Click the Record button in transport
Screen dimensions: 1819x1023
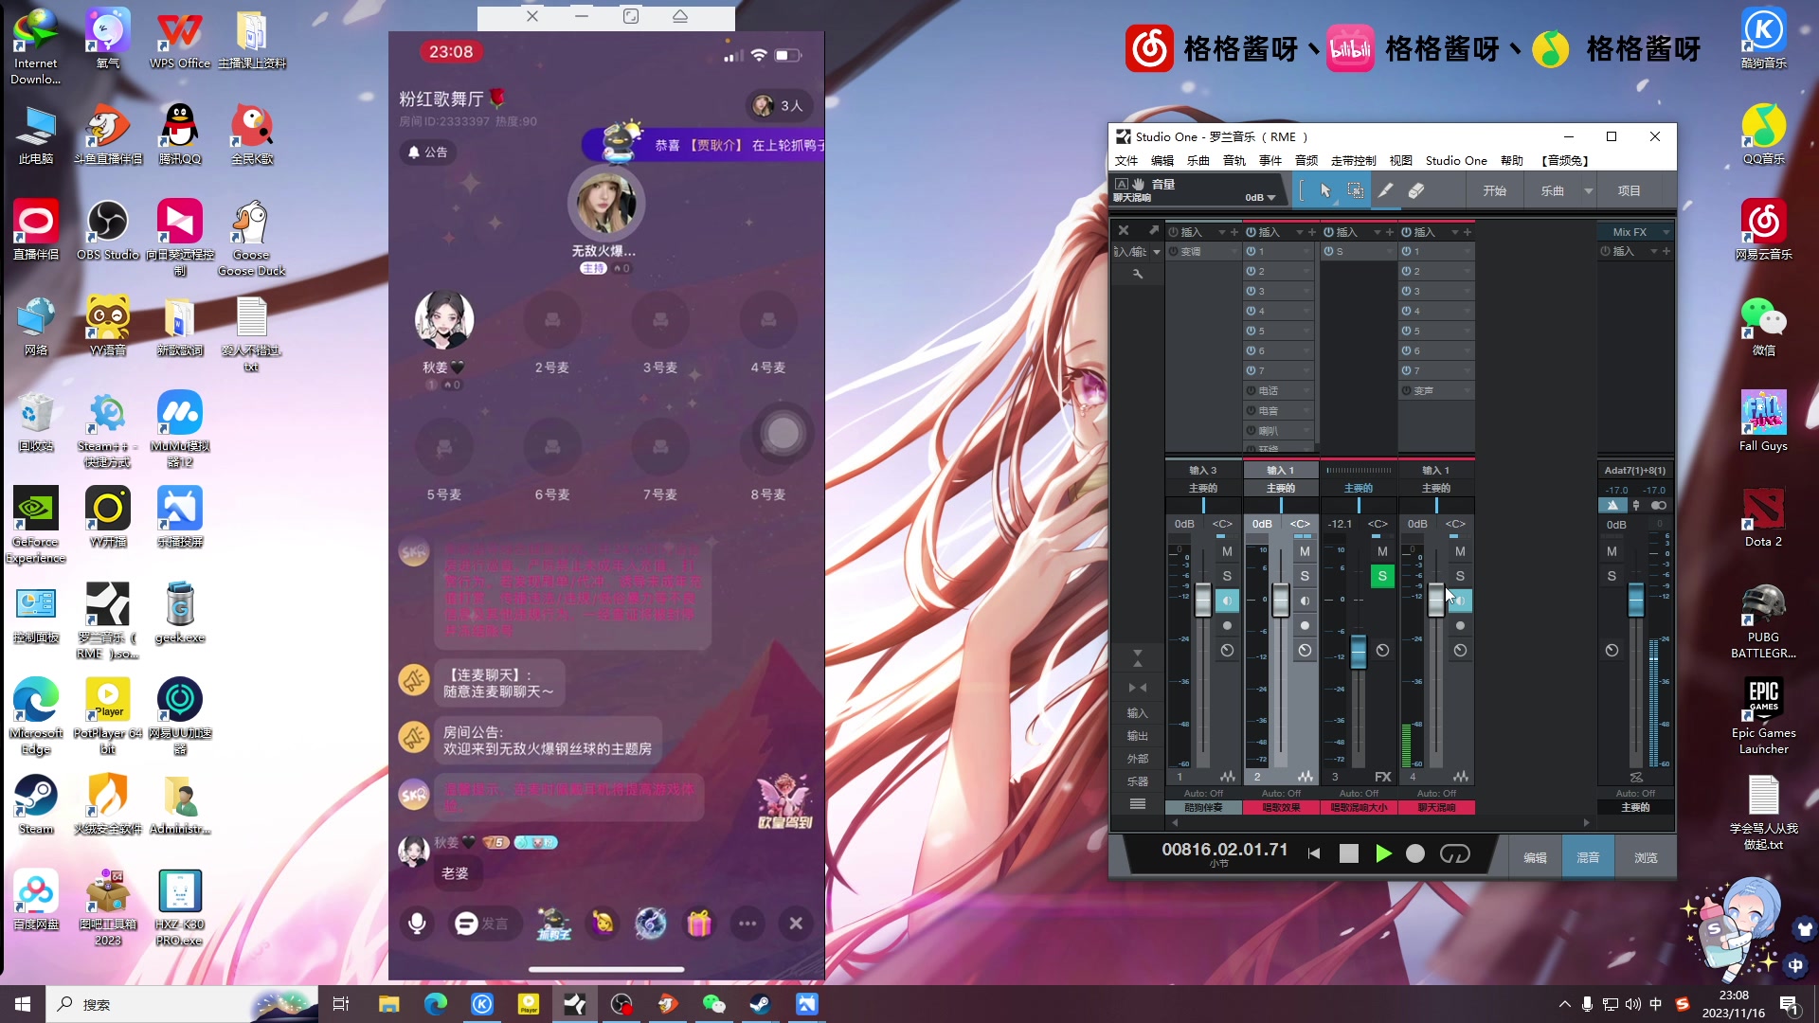(x=1415, y=853)
